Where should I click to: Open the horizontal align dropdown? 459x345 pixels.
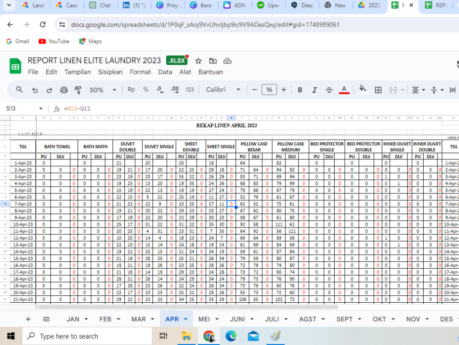click(x=419, y=90)
